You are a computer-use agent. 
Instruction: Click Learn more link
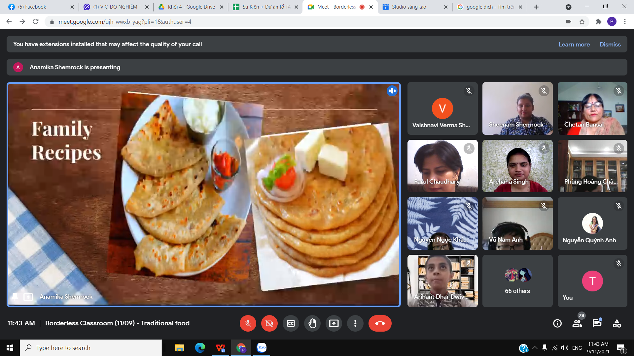click(574, 44)
